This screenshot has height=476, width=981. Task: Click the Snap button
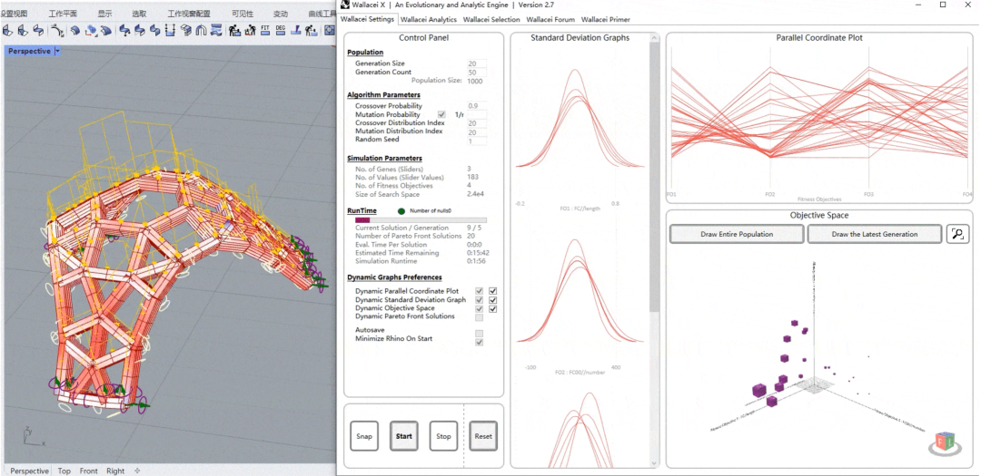[x=364, y=436]
